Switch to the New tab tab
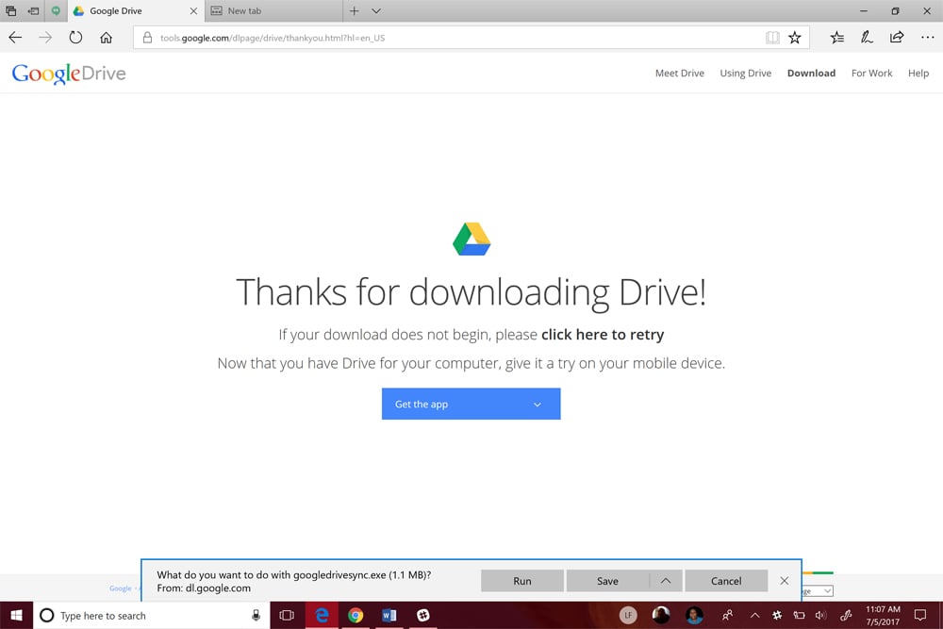Screen dimensions: 943x629 273,10
